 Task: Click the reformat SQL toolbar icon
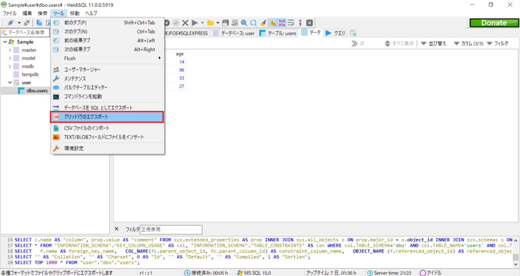(x=291, y=23)
